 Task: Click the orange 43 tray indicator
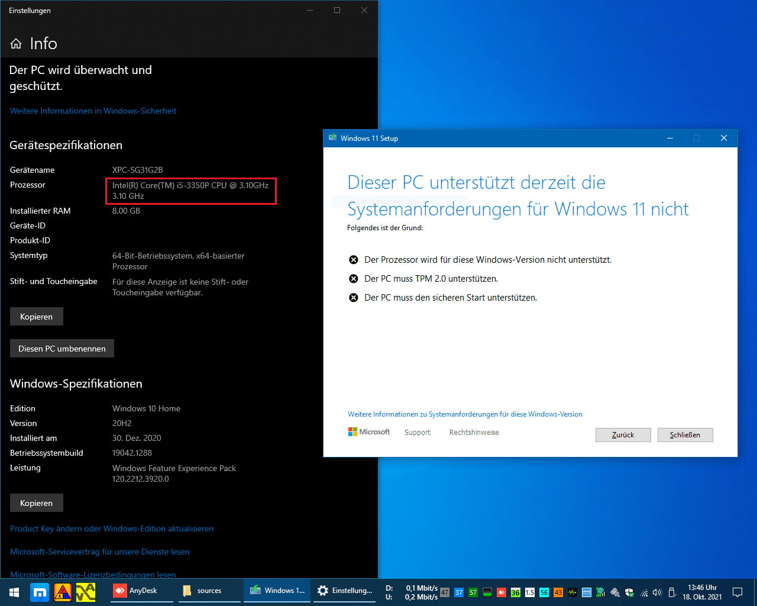[558, 592]
